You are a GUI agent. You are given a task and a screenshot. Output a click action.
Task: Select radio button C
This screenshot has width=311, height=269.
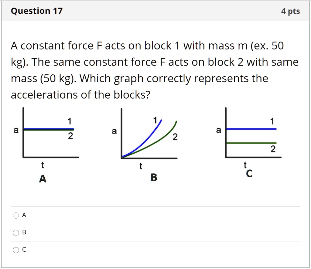point(15,250)
